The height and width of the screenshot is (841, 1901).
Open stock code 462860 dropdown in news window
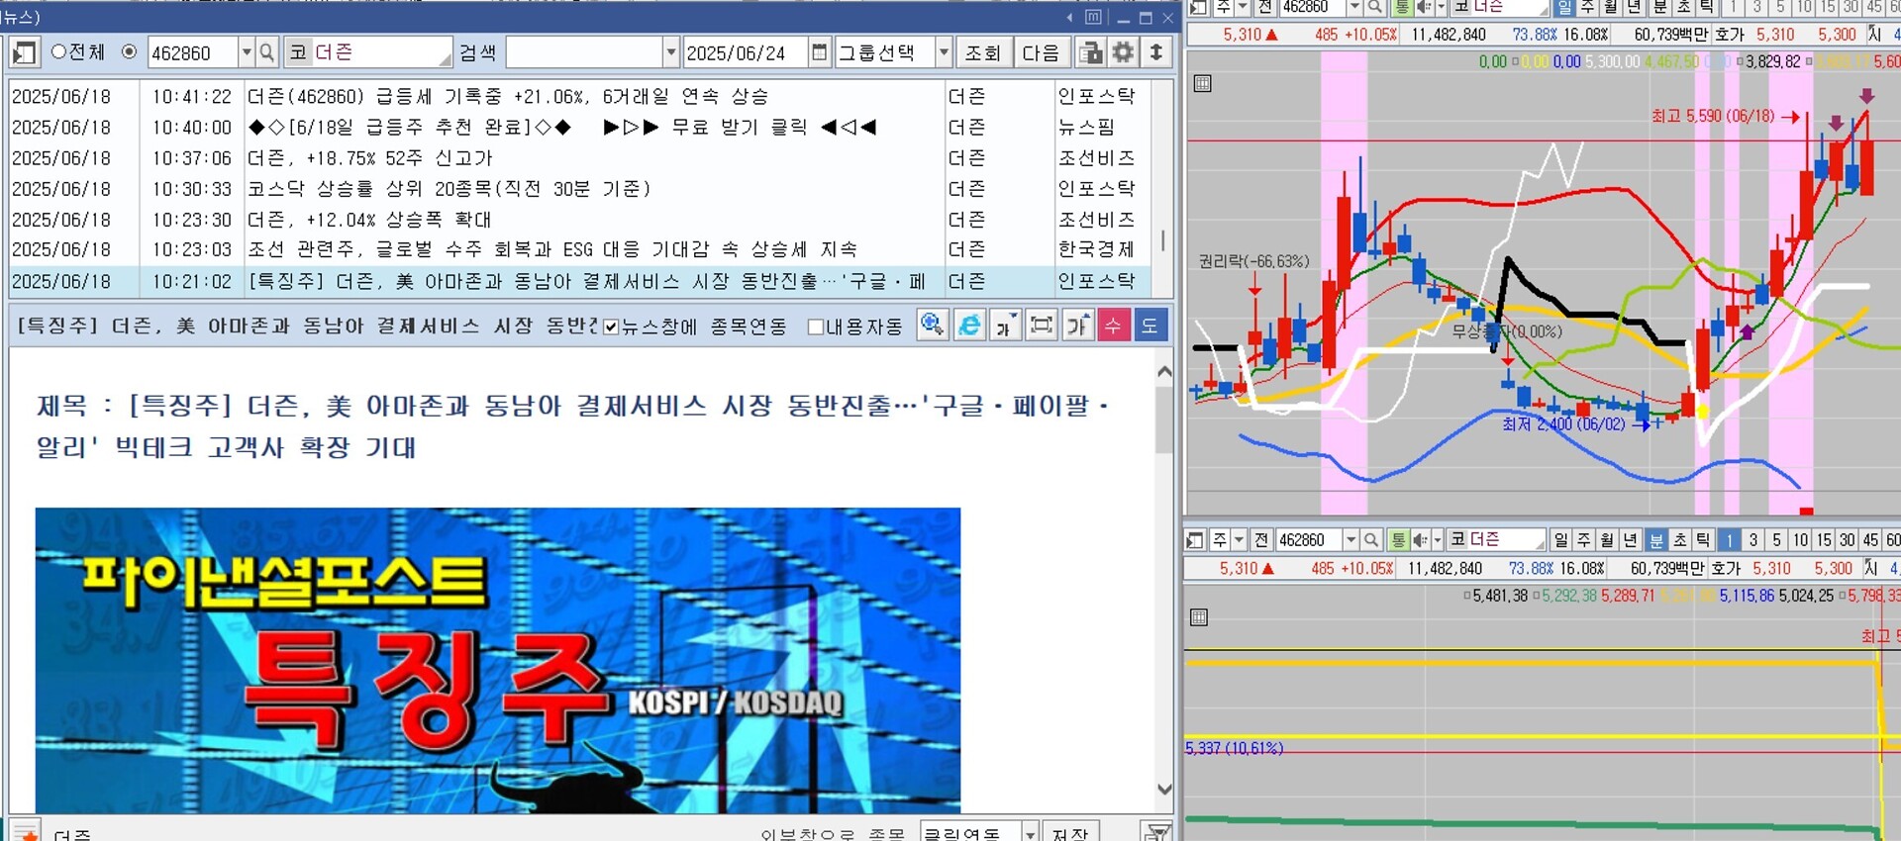(247, 52)
